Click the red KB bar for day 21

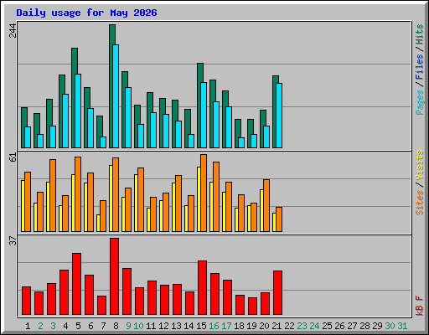277,292
